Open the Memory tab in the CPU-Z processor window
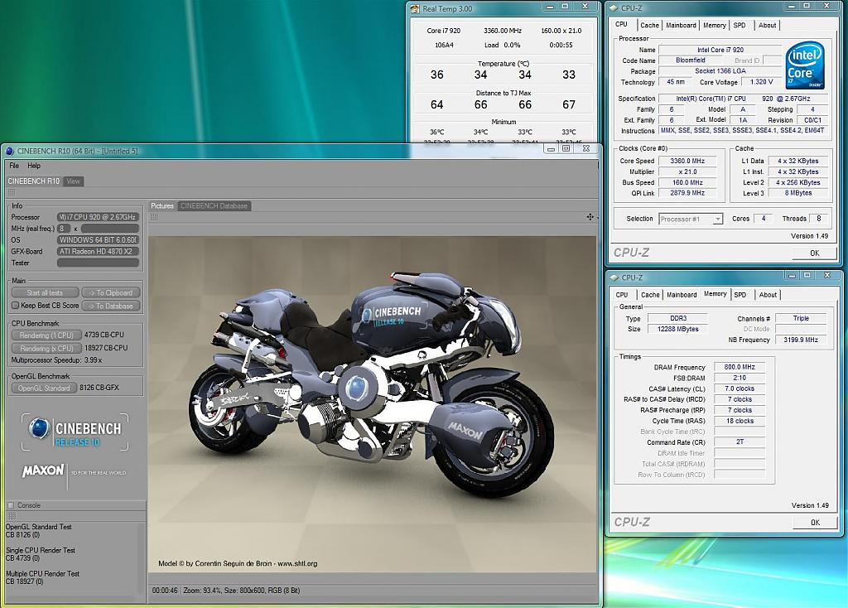 (715, 26)
